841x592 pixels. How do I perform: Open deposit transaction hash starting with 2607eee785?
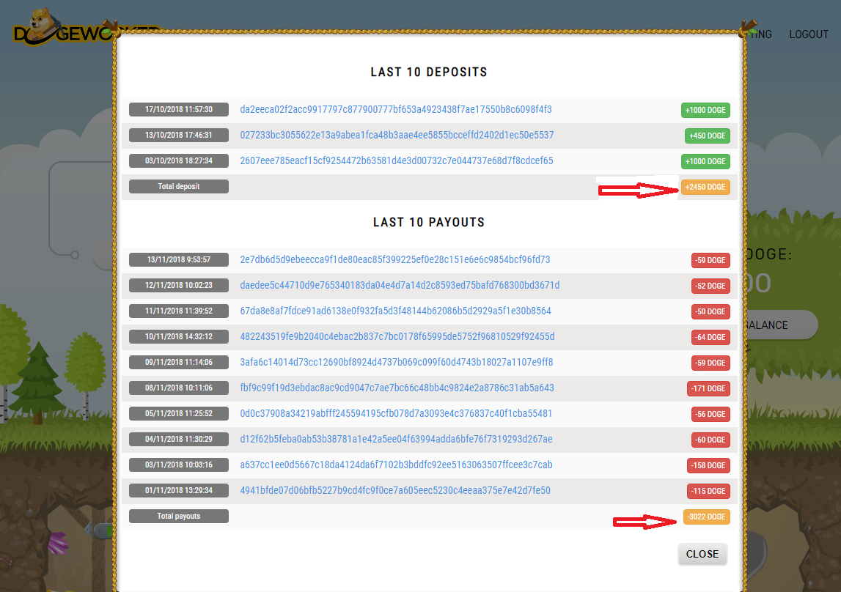tap(396, 161)
